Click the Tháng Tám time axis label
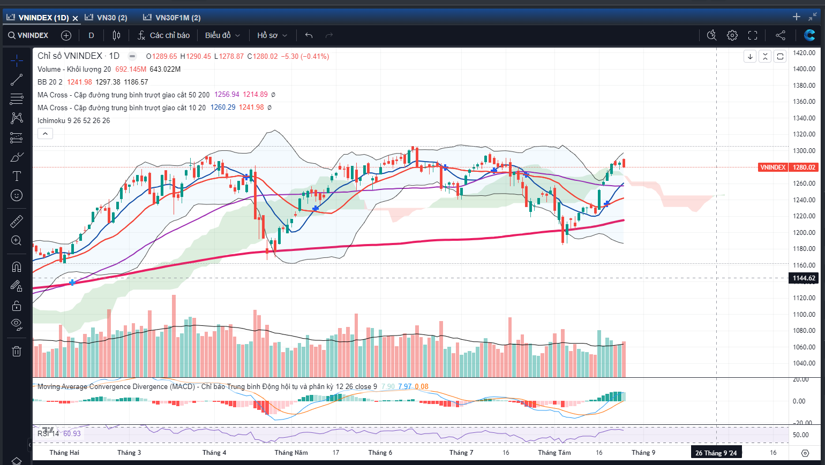Screen dimensions: 825x465 (554, 453)
